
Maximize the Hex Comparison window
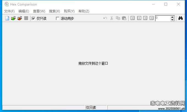(166, 4)
